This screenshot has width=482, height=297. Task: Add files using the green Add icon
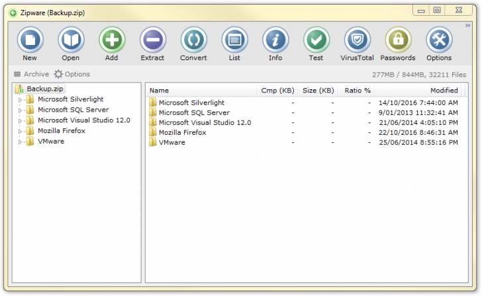click(112, 40)
